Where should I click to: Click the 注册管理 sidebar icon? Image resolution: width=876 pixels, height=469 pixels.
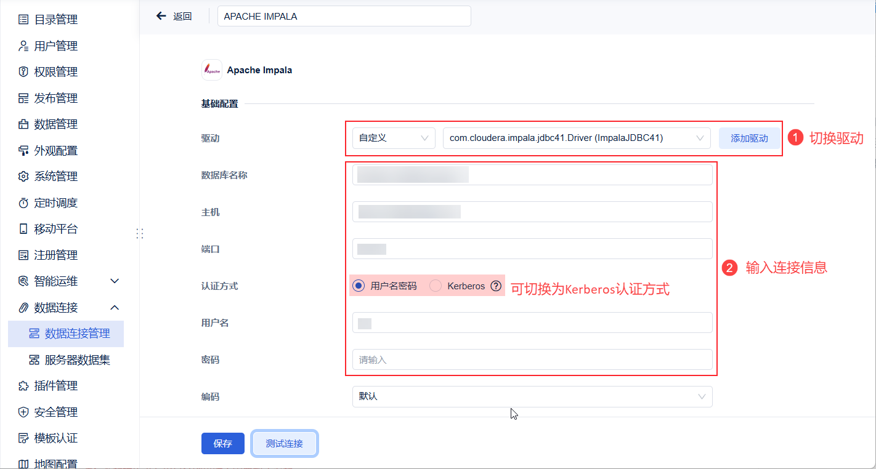tap(23, 255)
